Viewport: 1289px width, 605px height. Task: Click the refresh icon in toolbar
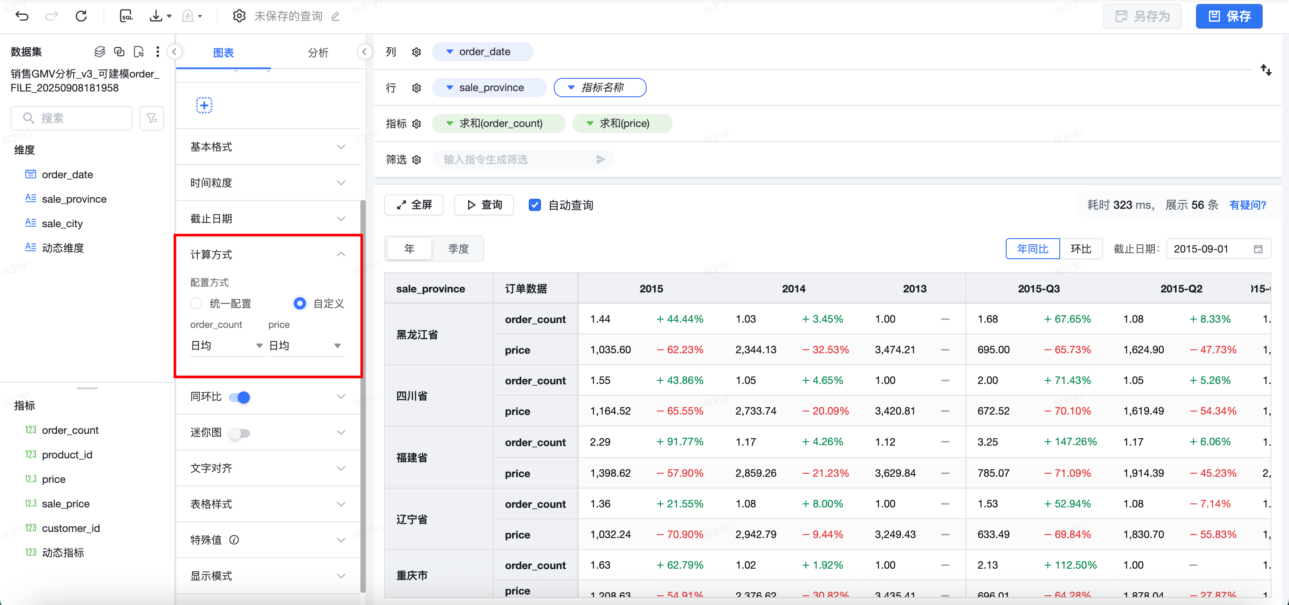tap(81, 16)
